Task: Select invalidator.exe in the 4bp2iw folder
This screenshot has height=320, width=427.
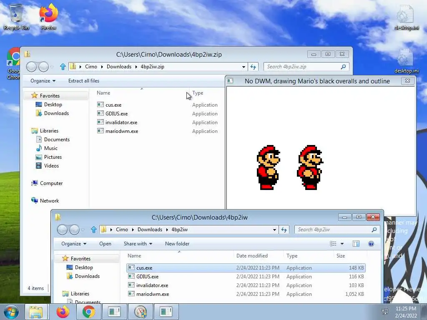Action: 246,285
